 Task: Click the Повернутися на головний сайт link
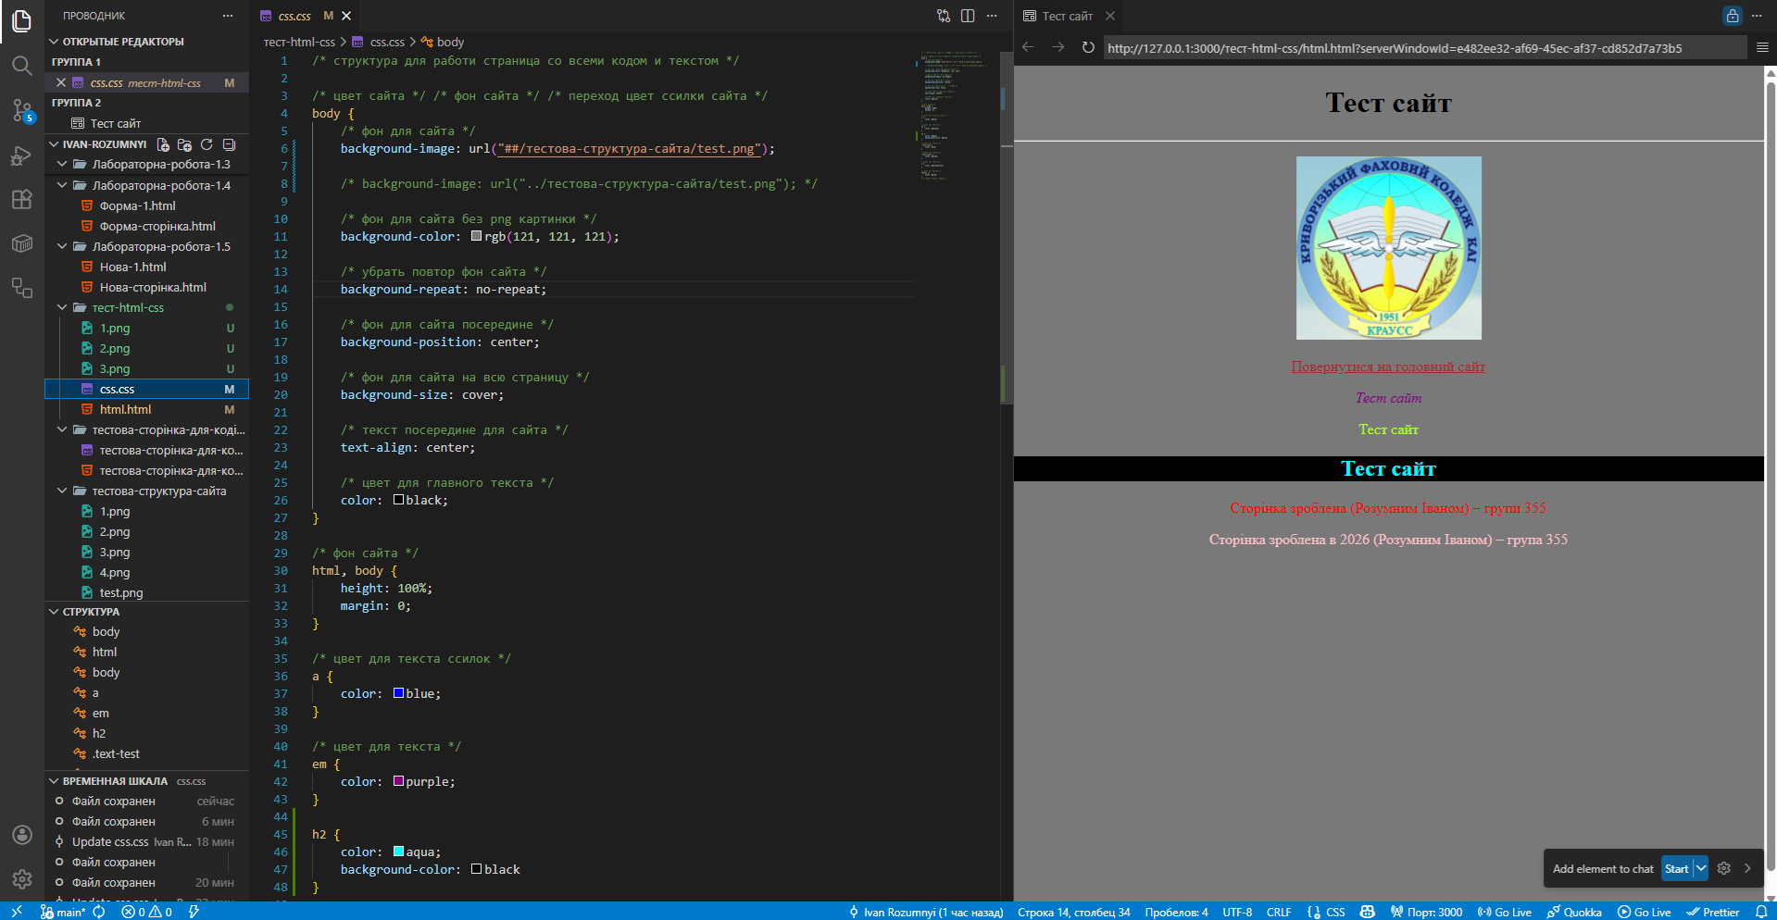click(x=1387, y=367)
